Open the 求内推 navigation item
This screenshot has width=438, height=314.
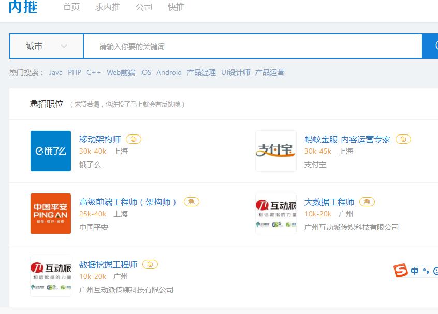(107, 7)
